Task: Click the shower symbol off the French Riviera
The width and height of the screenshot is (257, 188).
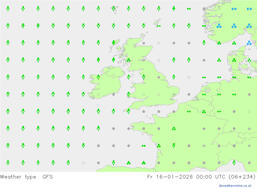Action: pyautogui.click(x=234, y=163)
